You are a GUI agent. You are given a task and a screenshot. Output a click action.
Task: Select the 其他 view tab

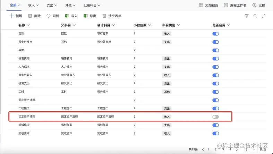click(70, 5)
